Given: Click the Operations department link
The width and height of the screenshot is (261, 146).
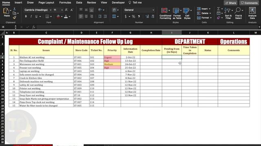Looking at the screenshot, I should [234, 41].
